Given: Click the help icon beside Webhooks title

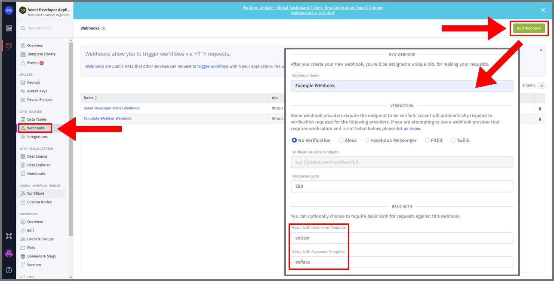Looking at the screenshot, I should tap(103, 28).
